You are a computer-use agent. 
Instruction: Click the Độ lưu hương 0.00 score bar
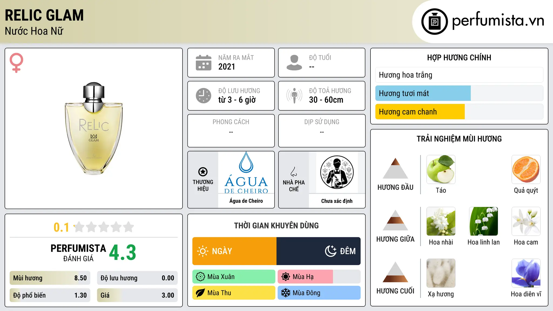pyautogui.click(x=137, y=278)
